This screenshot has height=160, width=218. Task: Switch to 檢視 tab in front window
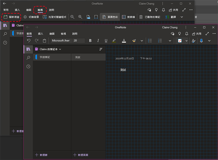click(x=63, y=34)
